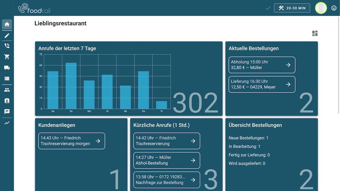Click the 20-30 MIN preparation time button
The image size is (340, 191).
[x=292, y=8]
